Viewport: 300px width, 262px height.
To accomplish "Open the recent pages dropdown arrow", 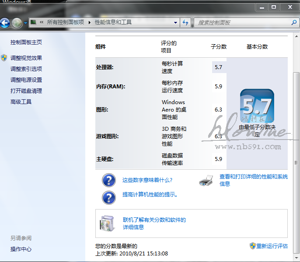I will tap(26, 23).
